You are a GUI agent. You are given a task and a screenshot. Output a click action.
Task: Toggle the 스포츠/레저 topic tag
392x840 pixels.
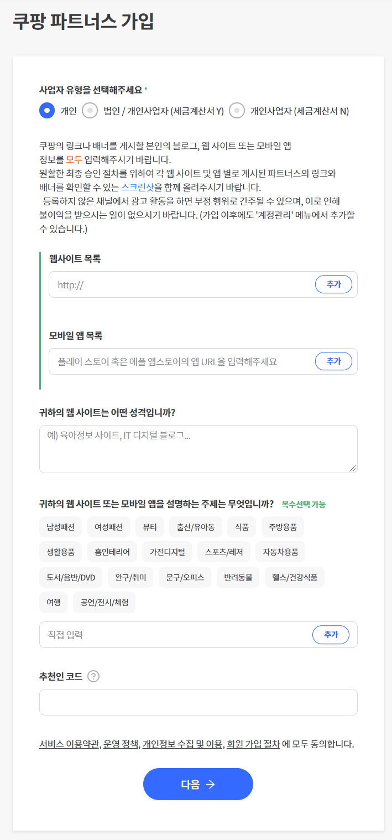(x=224, y=552)
